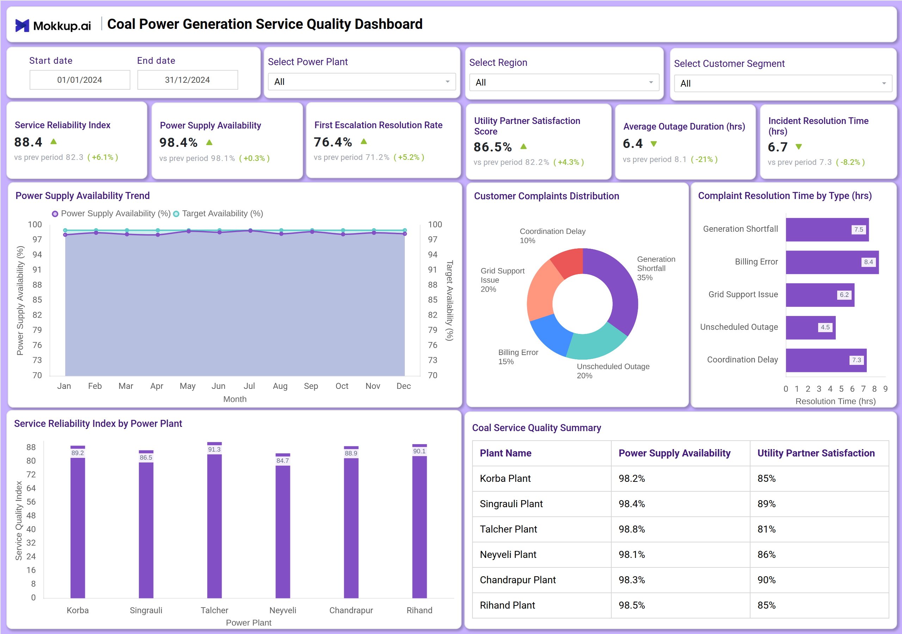Click the Jul data point on trend line
This screenshot has height=634, width=902.
click(250, 231)
